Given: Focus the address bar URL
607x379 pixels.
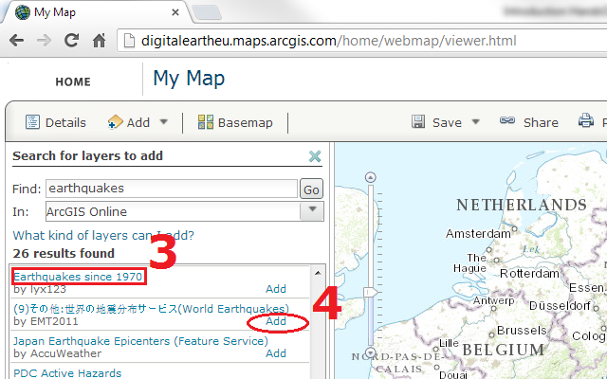Looking at the screenshot, I should coord(329,41).
